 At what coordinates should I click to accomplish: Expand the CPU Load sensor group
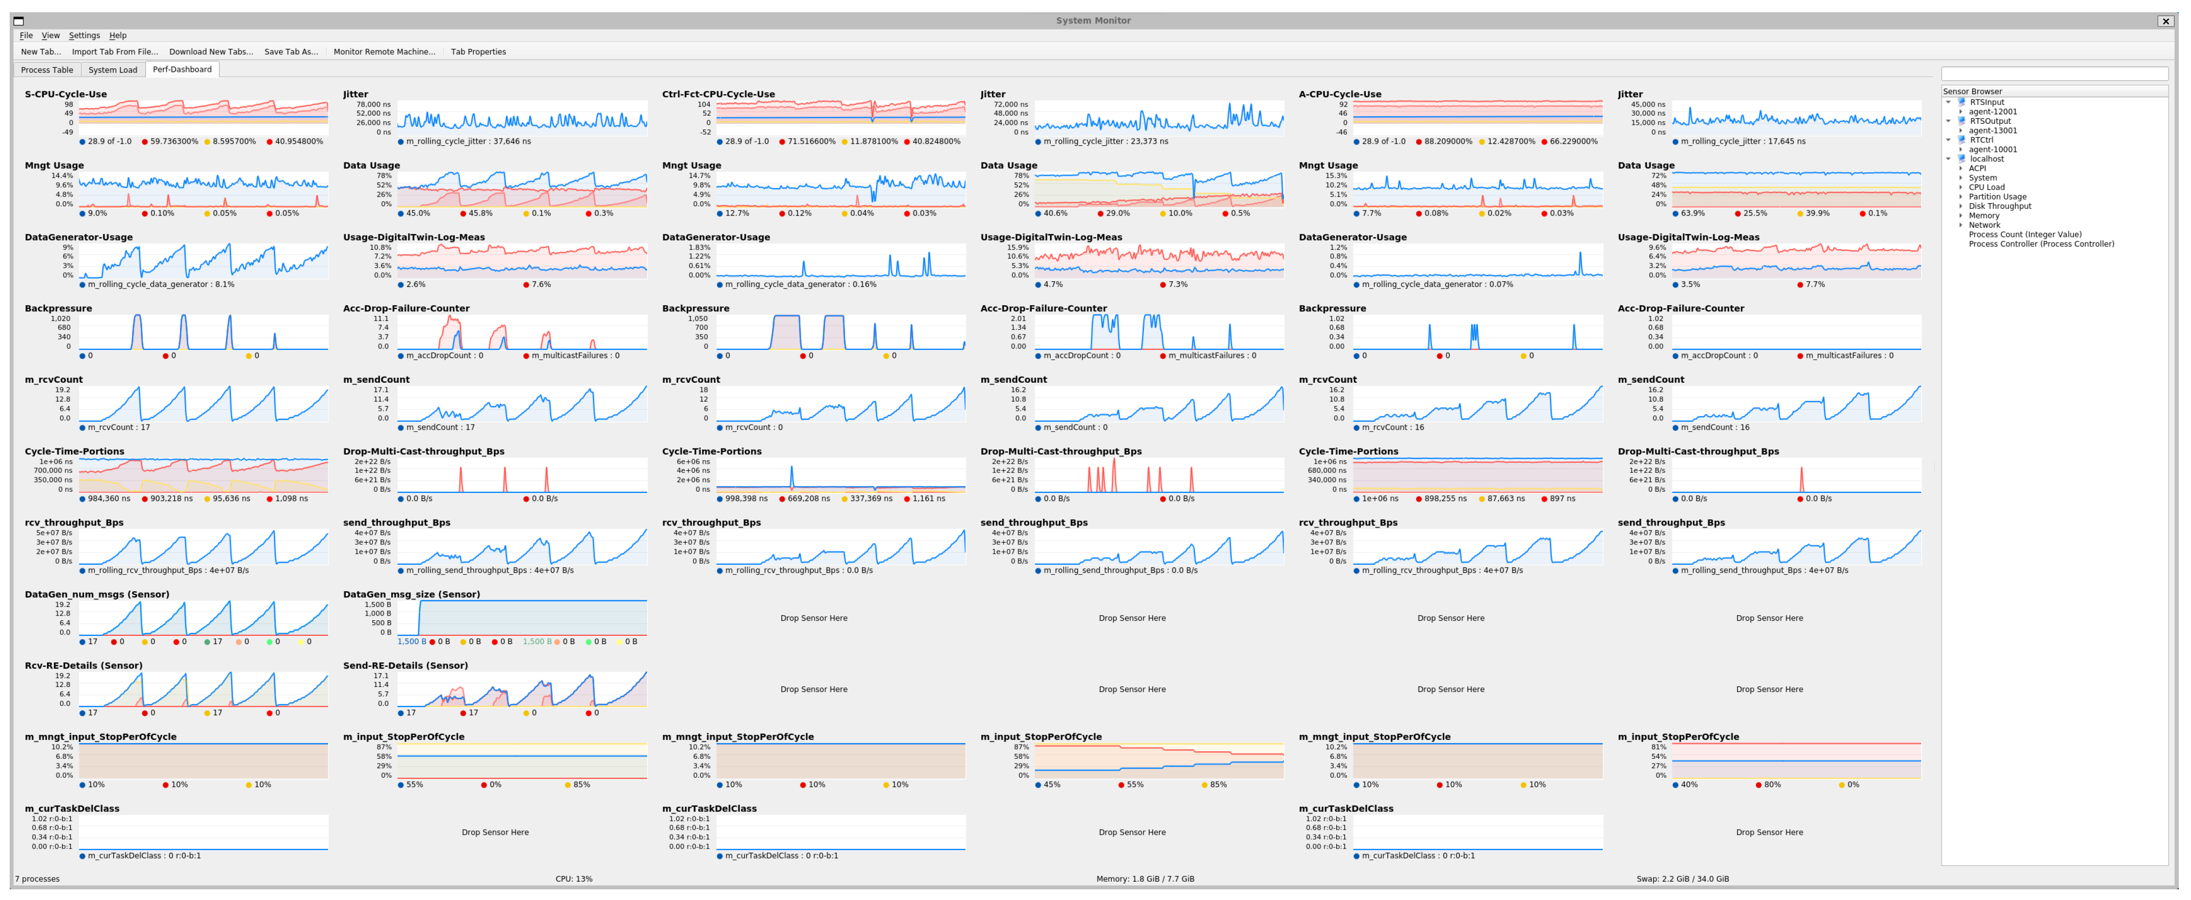pyautogui.click(x=1960, y=187)
